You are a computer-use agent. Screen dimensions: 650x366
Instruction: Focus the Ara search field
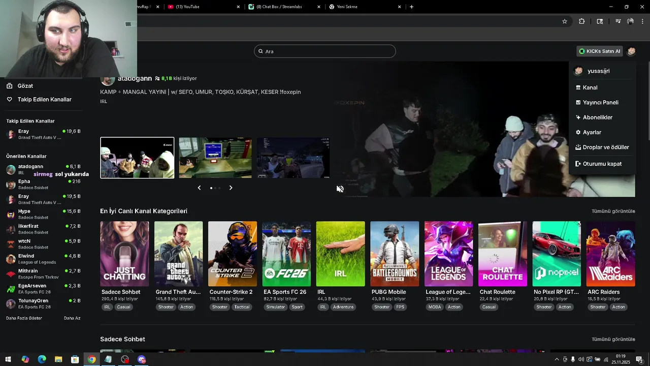[x=325, y=51]
